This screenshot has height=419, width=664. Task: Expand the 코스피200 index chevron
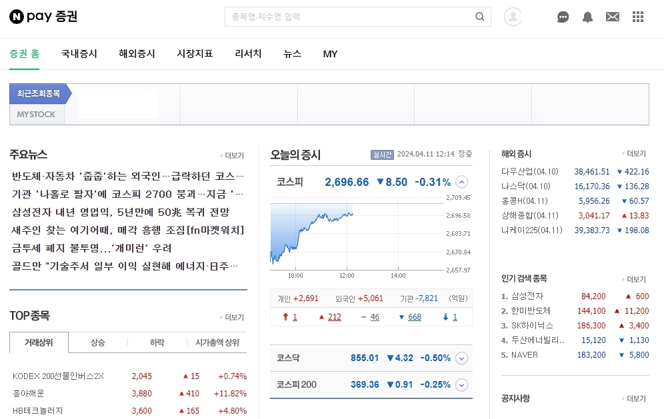tap(461, 384)
